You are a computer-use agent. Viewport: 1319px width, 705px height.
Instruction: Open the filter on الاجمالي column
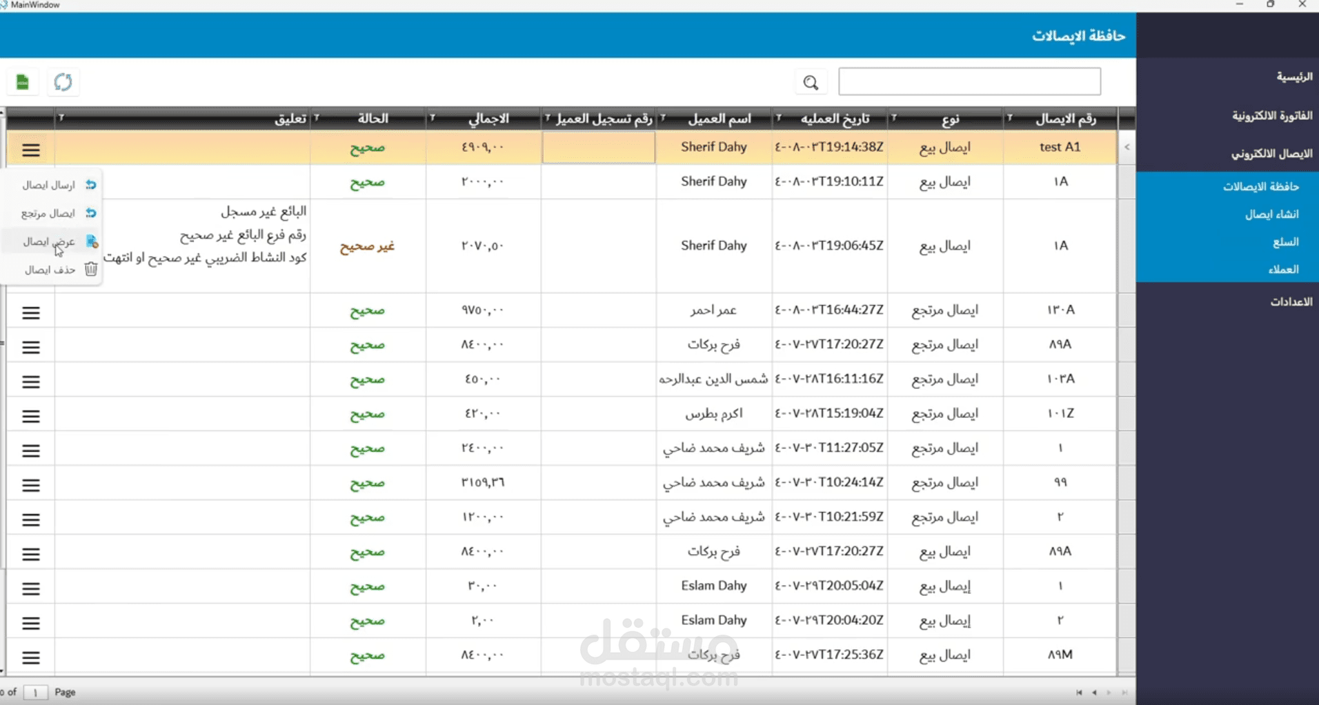click(433, 118)
